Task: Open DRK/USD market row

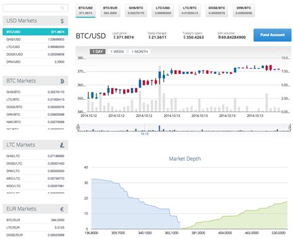Action: (35, 62)
